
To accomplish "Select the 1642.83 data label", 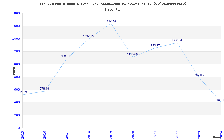I will click(x=110, y=21).
